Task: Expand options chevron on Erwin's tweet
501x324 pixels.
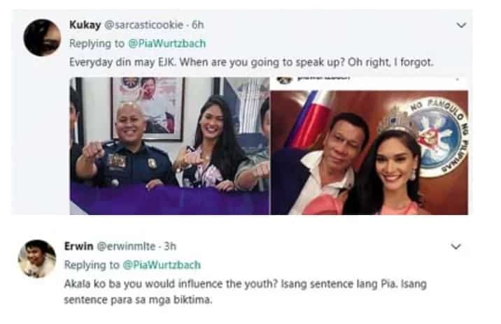Action: (456, 246)
